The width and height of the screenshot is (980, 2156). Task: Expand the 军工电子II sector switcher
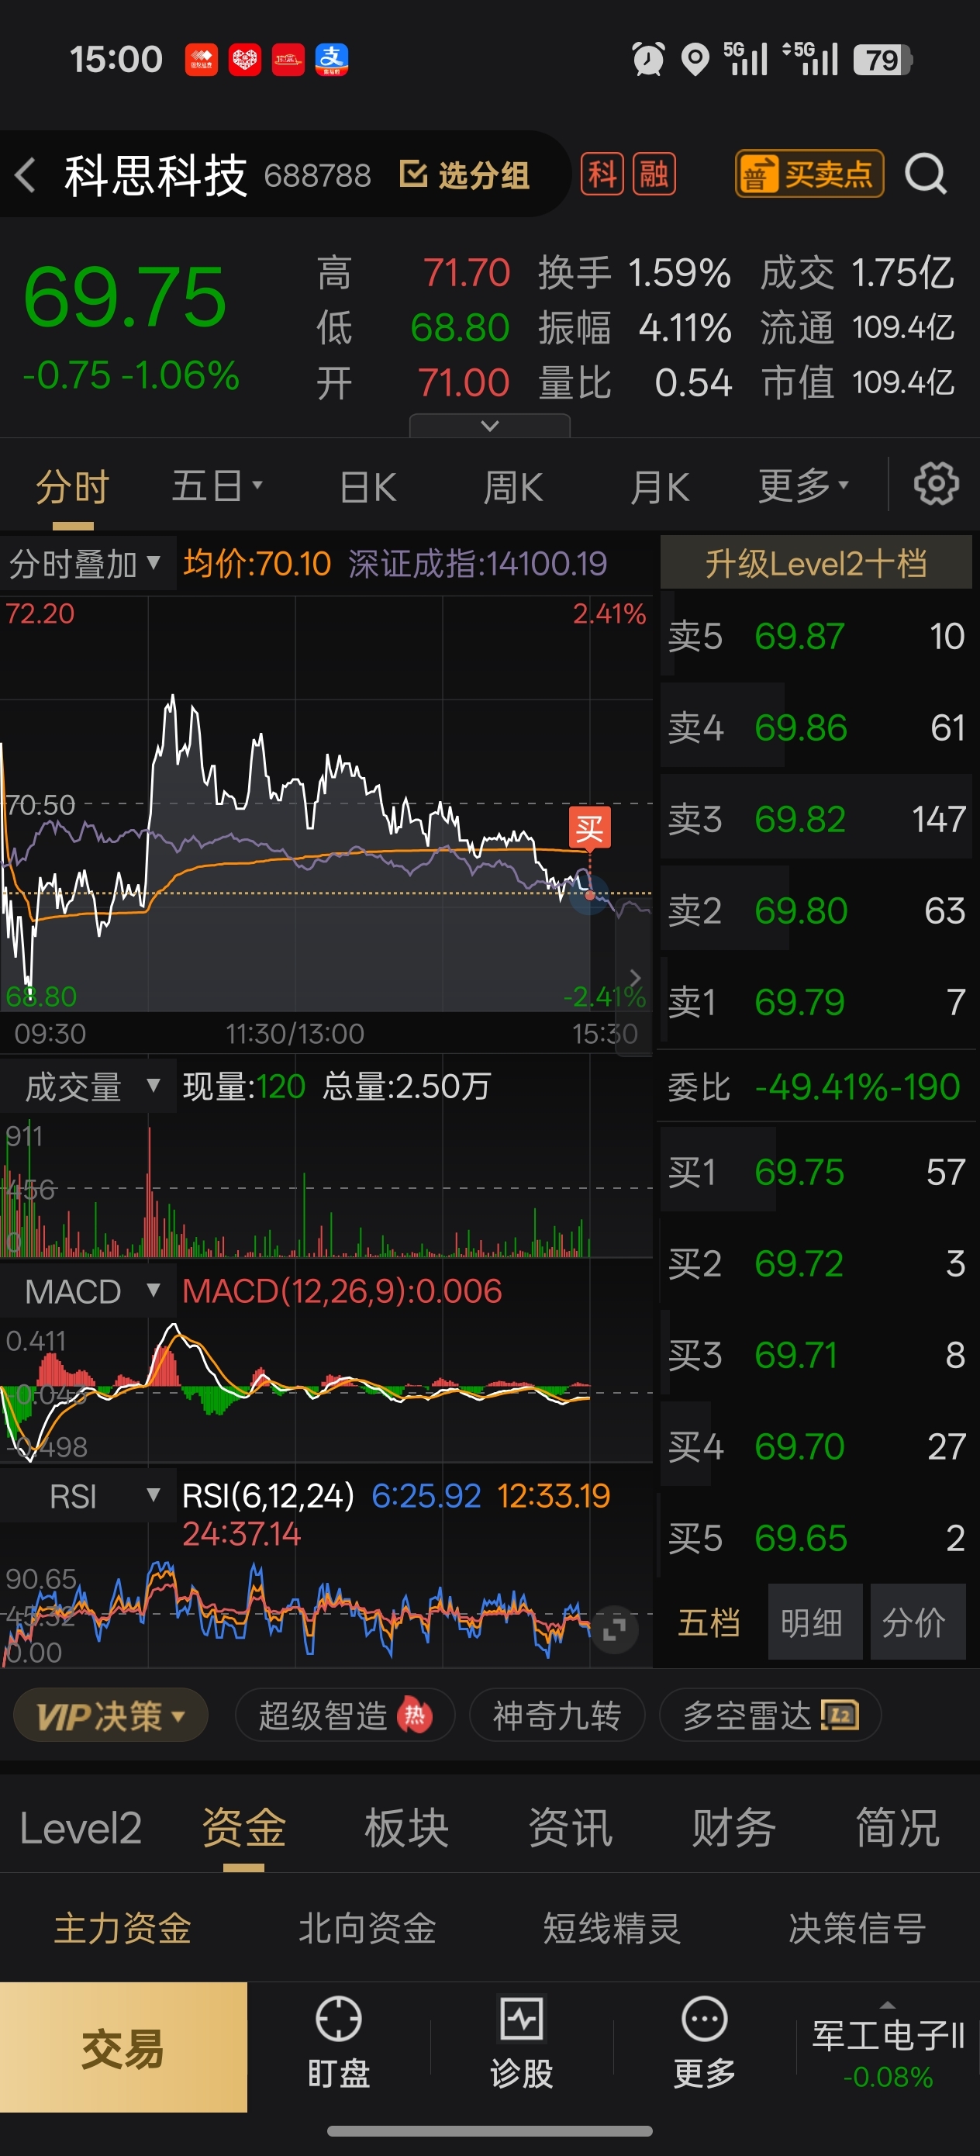[887, 2047]
